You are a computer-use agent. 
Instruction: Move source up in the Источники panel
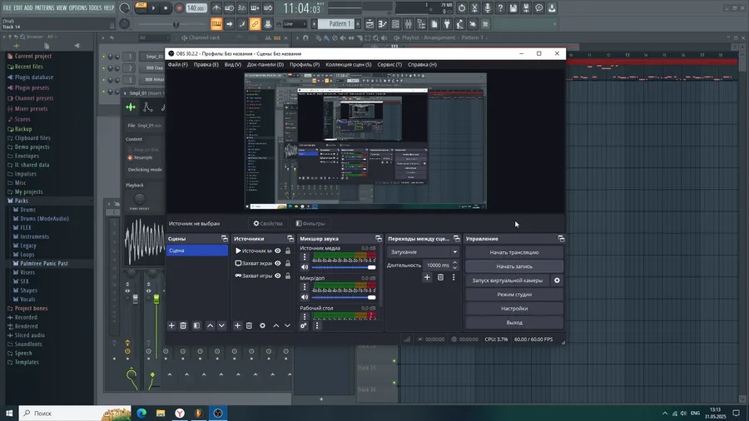276,325
